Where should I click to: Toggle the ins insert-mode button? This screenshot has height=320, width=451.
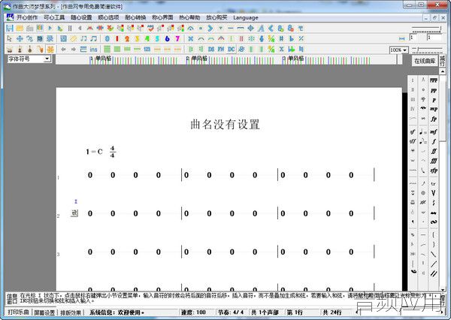[93, 49]
